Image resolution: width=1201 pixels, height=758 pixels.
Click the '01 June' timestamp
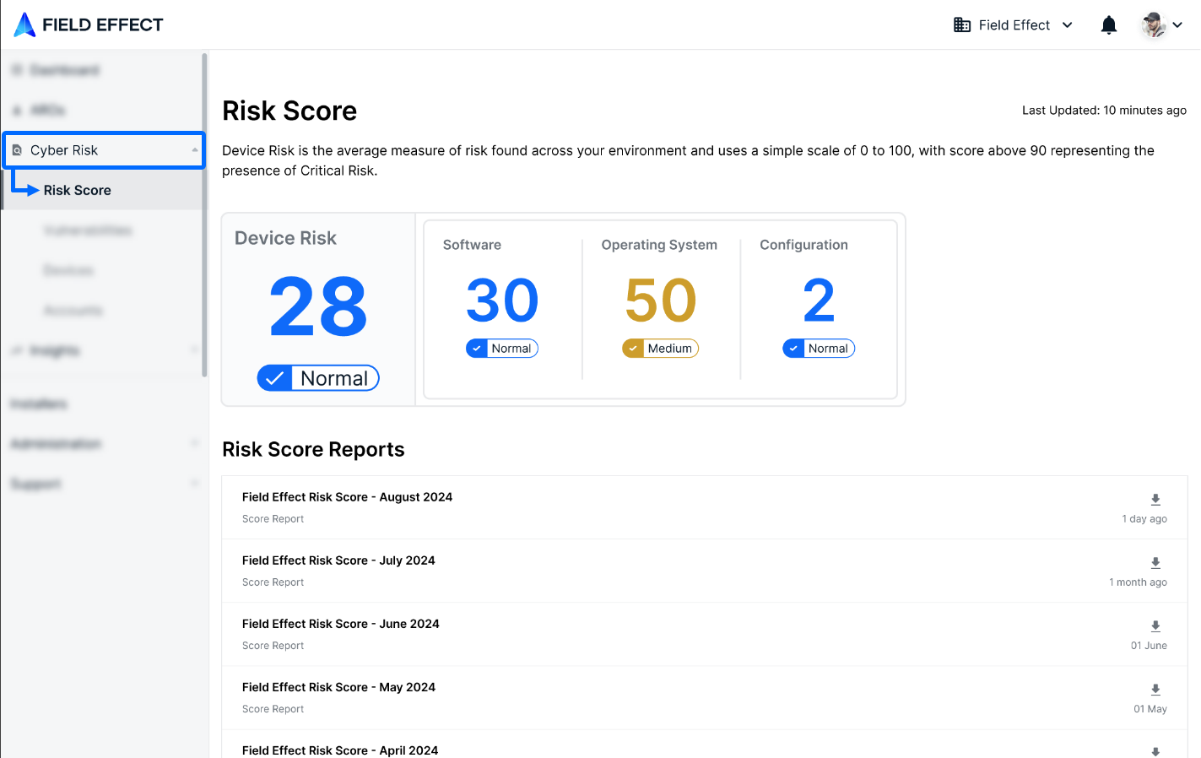1149,646
